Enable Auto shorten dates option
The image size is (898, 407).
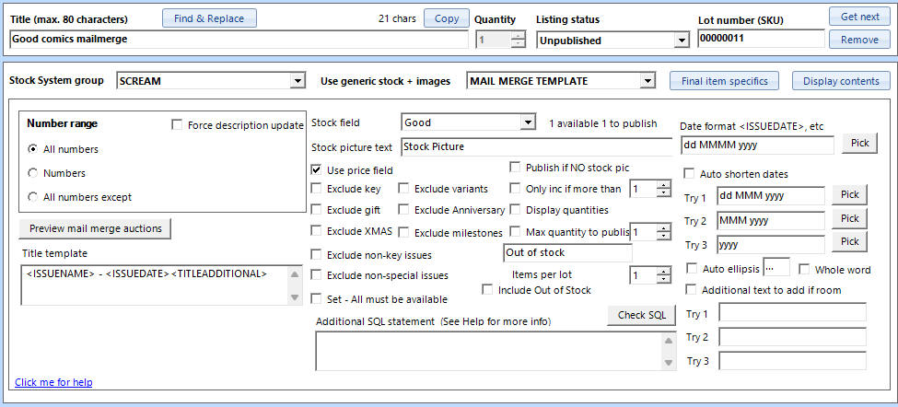coord(689,173)
